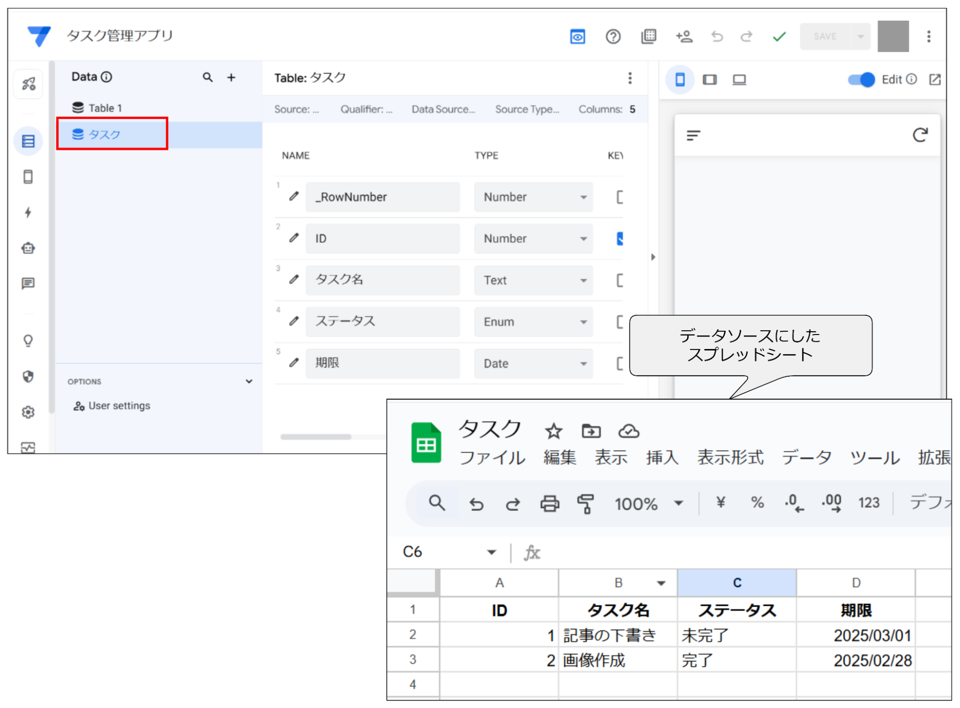960x708 pixels.
Task: Open the Automation robot sidebar icon
Action: click(28, 248)
